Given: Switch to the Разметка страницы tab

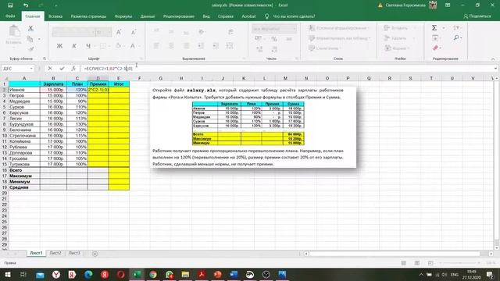Looking at the screenshot, I should [88, 16].
